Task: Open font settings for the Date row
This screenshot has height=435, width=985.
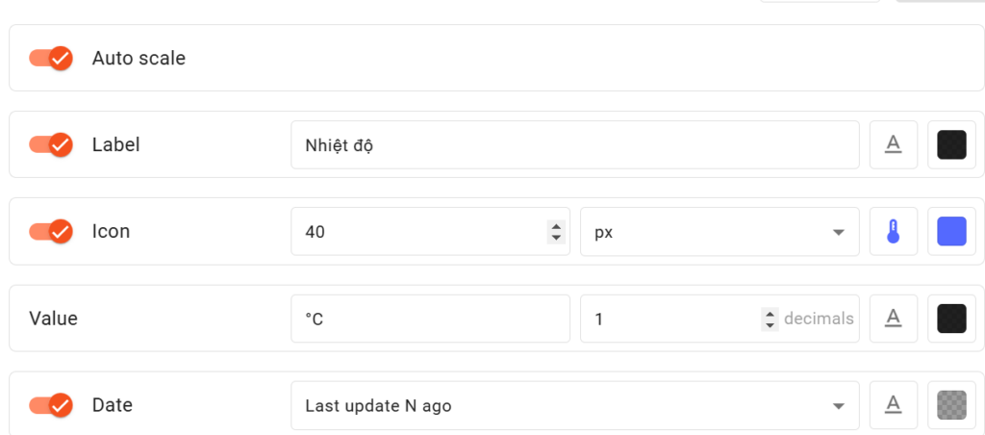Action: pos(893,405)
